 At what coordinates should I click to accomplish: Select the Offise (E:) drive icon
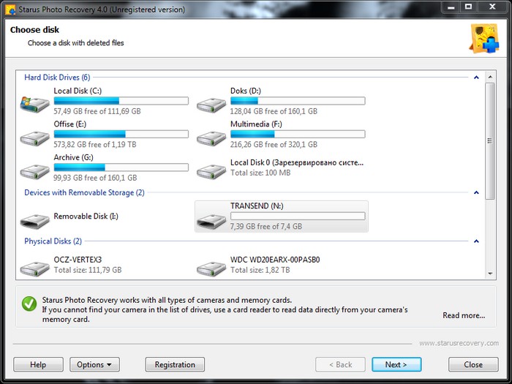[34, 138]
